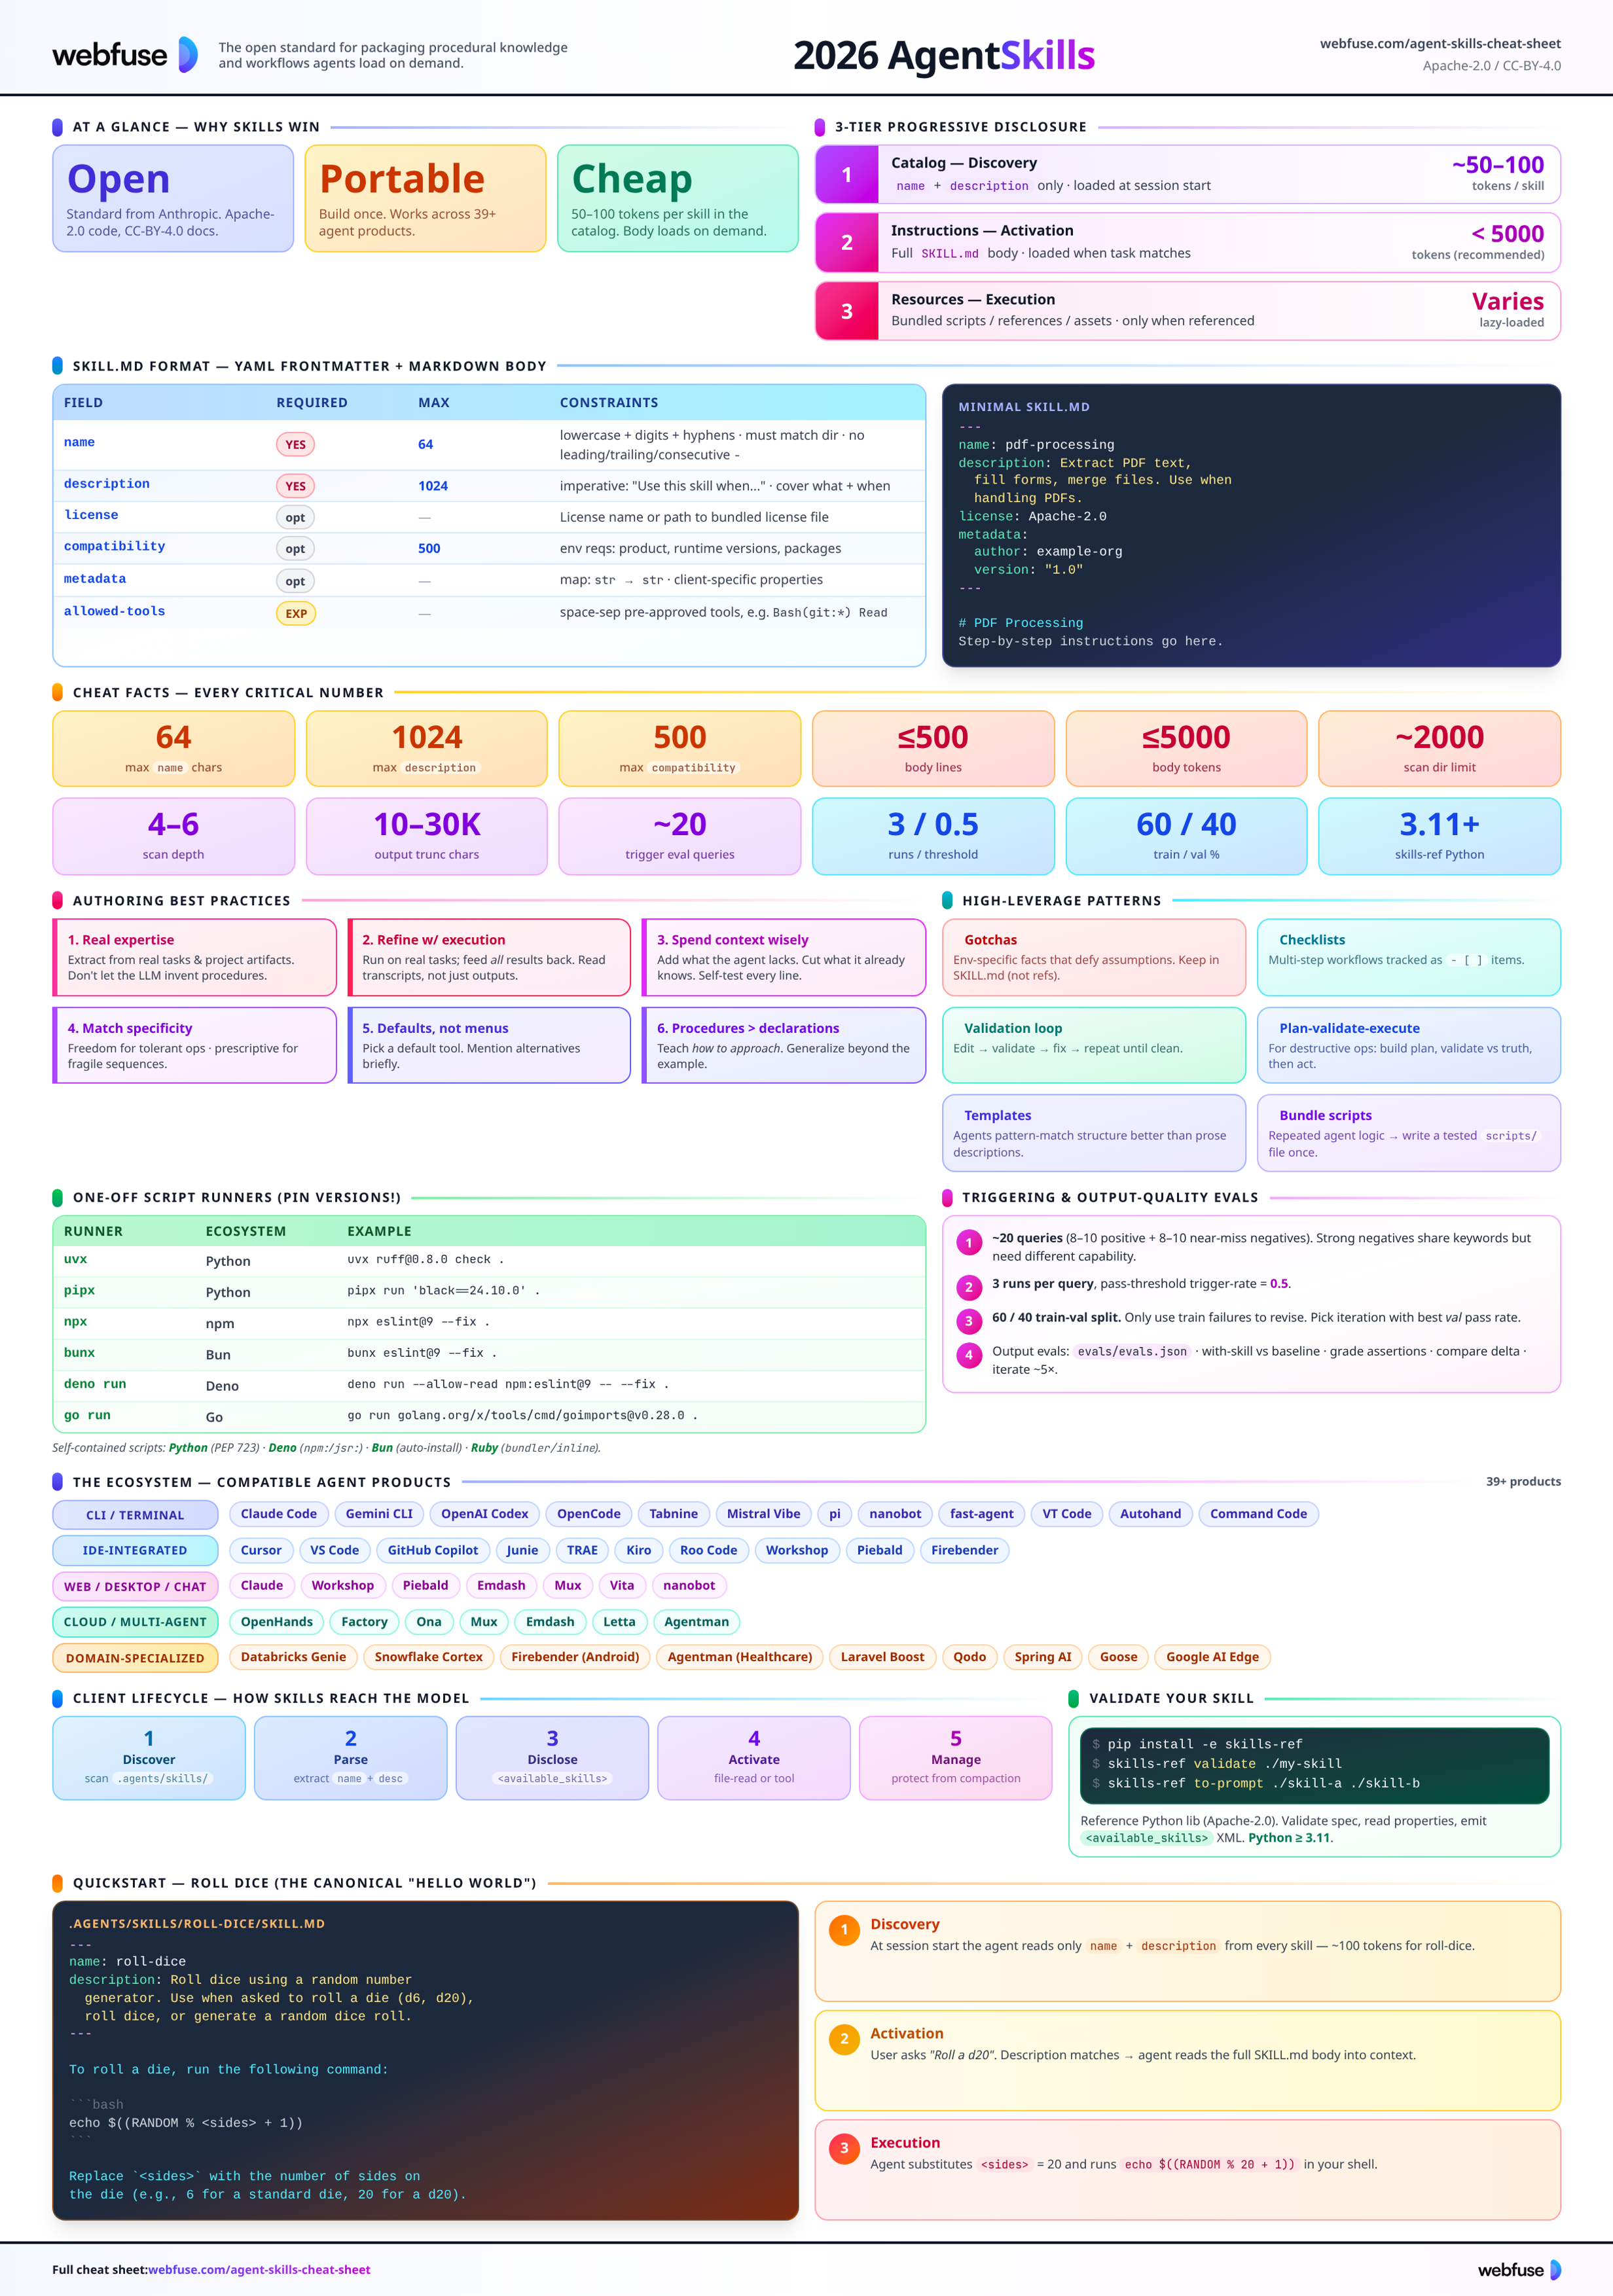Click the Databricks Genie product chip
The width and height of the screenshot is (1613, 2296).
pyautogui.click(x=293, y=1657)
